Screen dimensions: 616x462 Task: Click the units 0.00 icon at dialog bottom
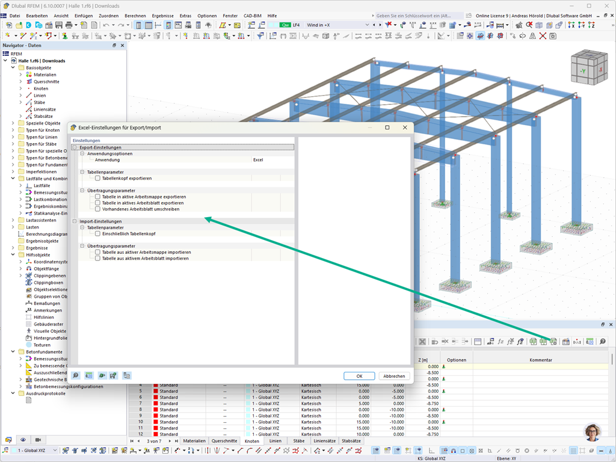click(89, 375)
